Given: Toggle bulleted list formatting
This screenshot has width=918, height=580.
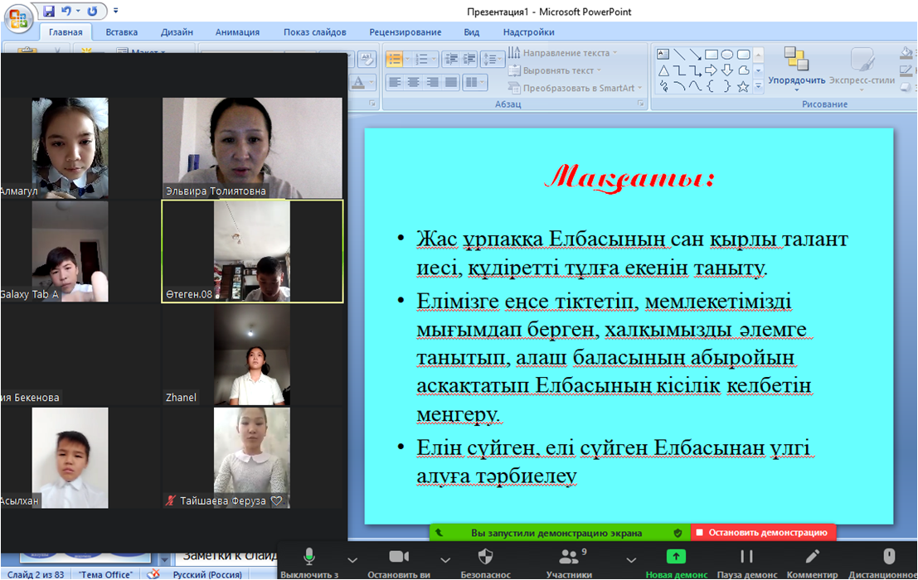Looking at the screenshot, I should click(395, 59).
